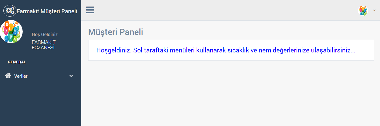Expand the Veriler menu chevron
Viewport: 380px width, 126px height.
tap(71, 76)
